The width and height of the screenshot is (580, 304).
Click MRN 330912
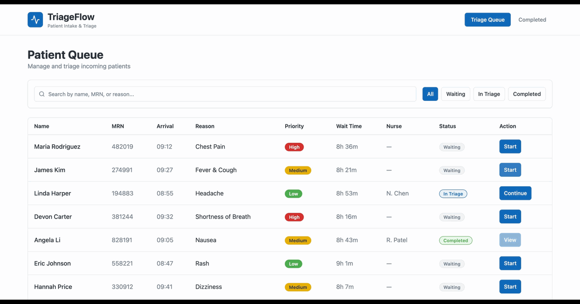click(122, 287)
